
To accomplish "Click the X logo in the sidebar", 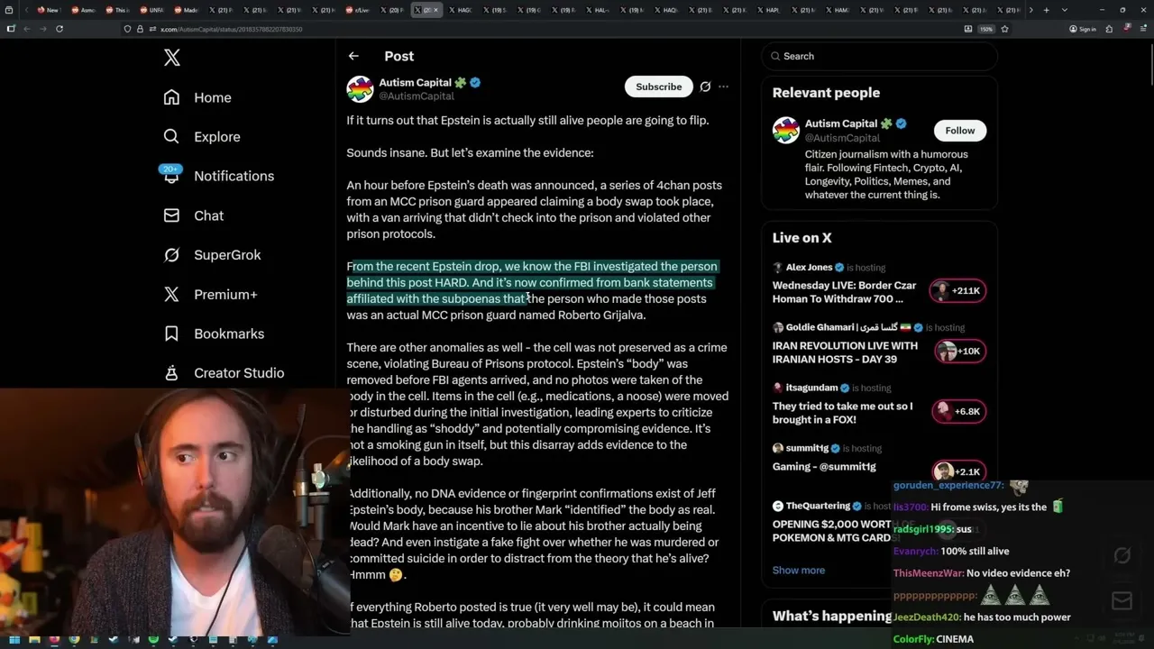I will click(x=172, y=59).
